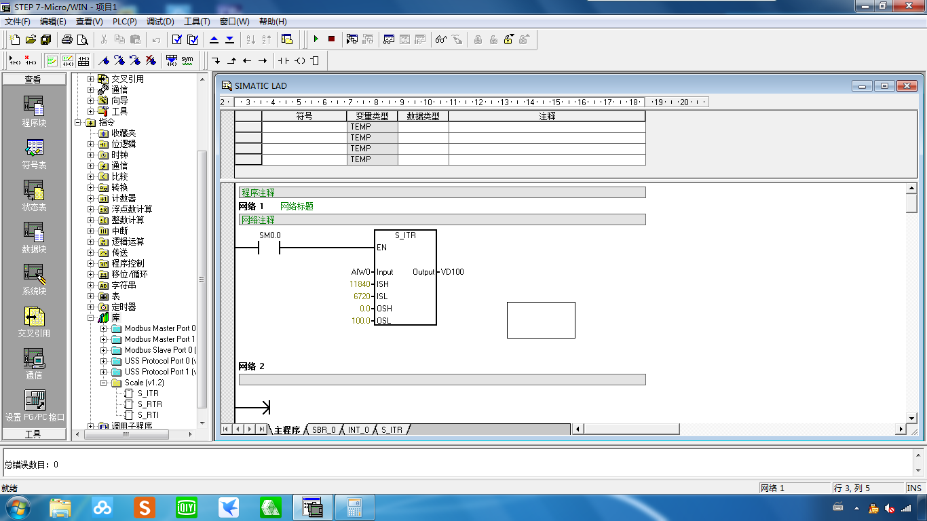Open 状态表 in the navigation bar
This screenshot has height=521, width=927.
[x=34, y=196]
